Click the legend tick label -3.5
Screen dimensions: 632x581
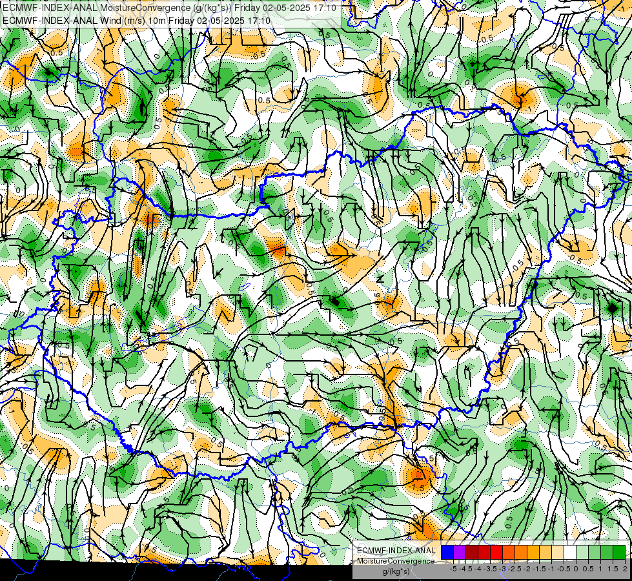[x=490, y=569]
